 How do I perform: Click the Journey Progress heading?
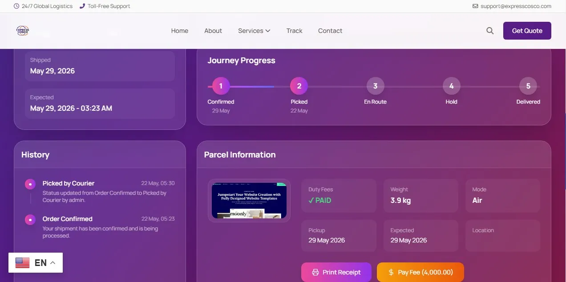coord(241,60)
